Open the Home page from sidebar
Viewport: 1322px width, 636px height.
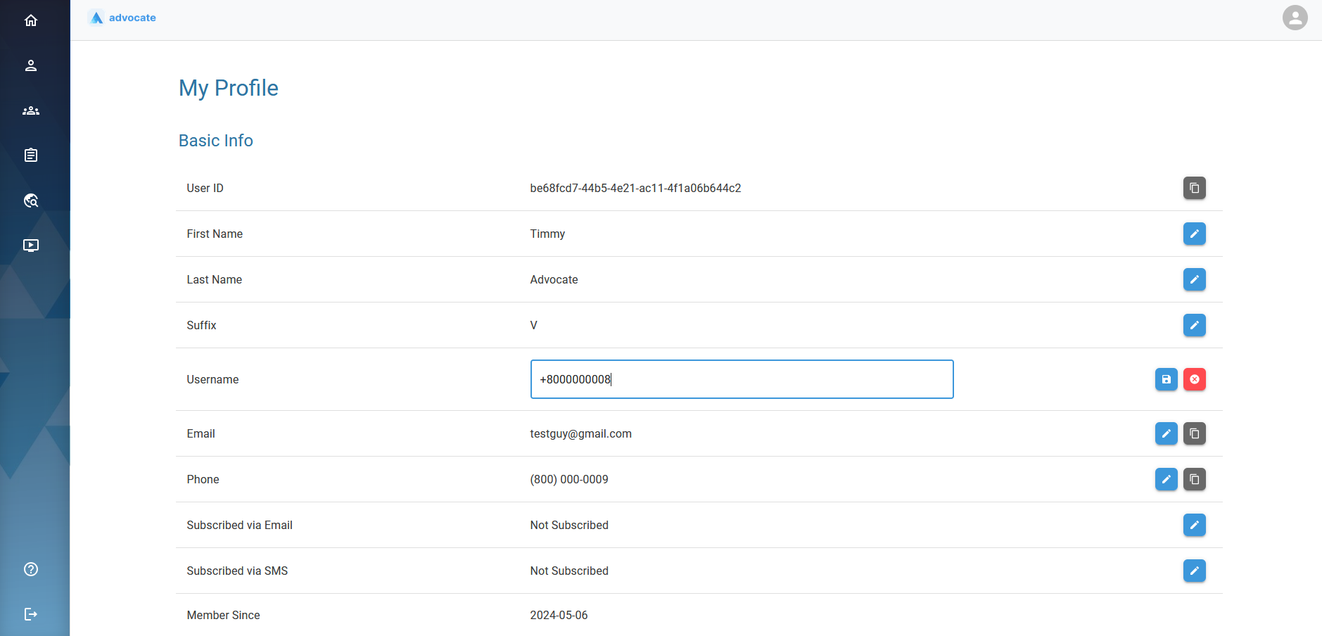tap(31, 20)
